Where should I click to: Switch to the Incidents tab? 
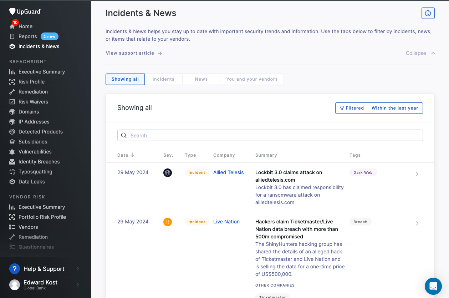(x=163, y=79)
